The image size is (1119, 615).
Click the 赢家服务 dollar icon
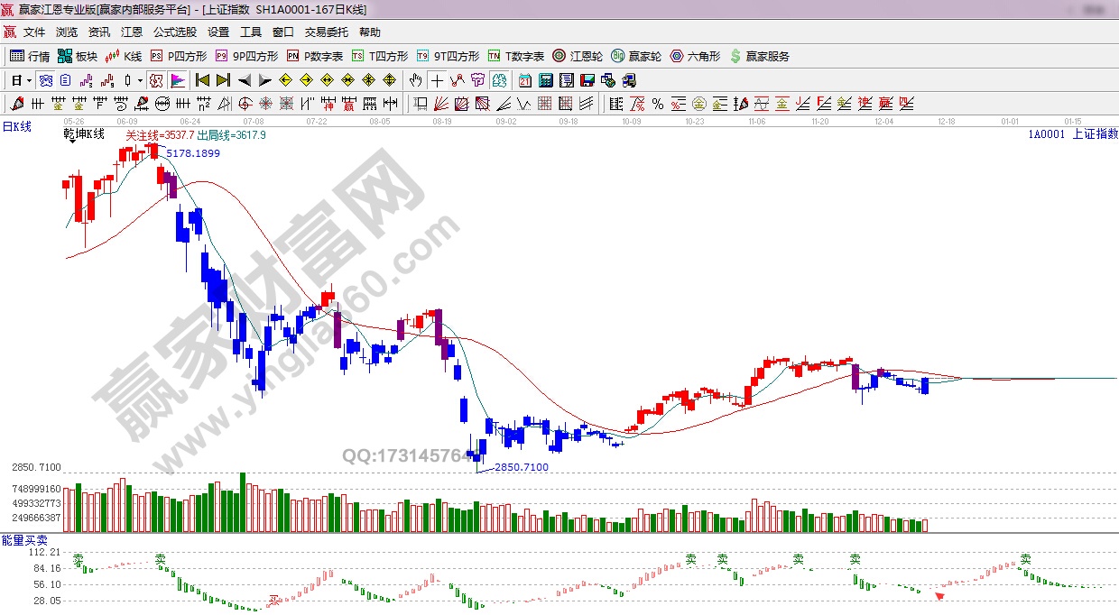click(x=760, y=56)
